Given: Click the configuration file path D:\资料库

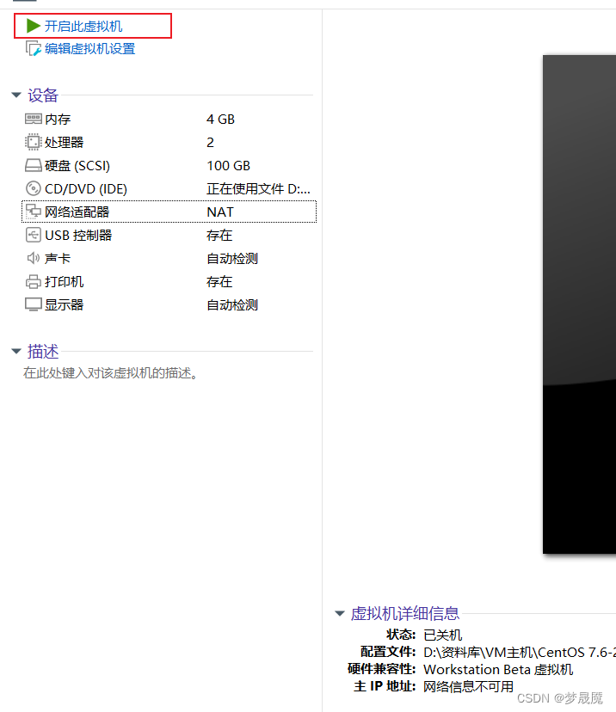Looking at the screenshot, I should [520, 653].
